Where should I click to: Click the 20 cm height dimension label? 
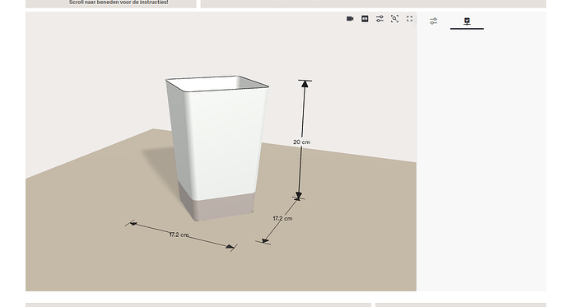coord(301,142)
